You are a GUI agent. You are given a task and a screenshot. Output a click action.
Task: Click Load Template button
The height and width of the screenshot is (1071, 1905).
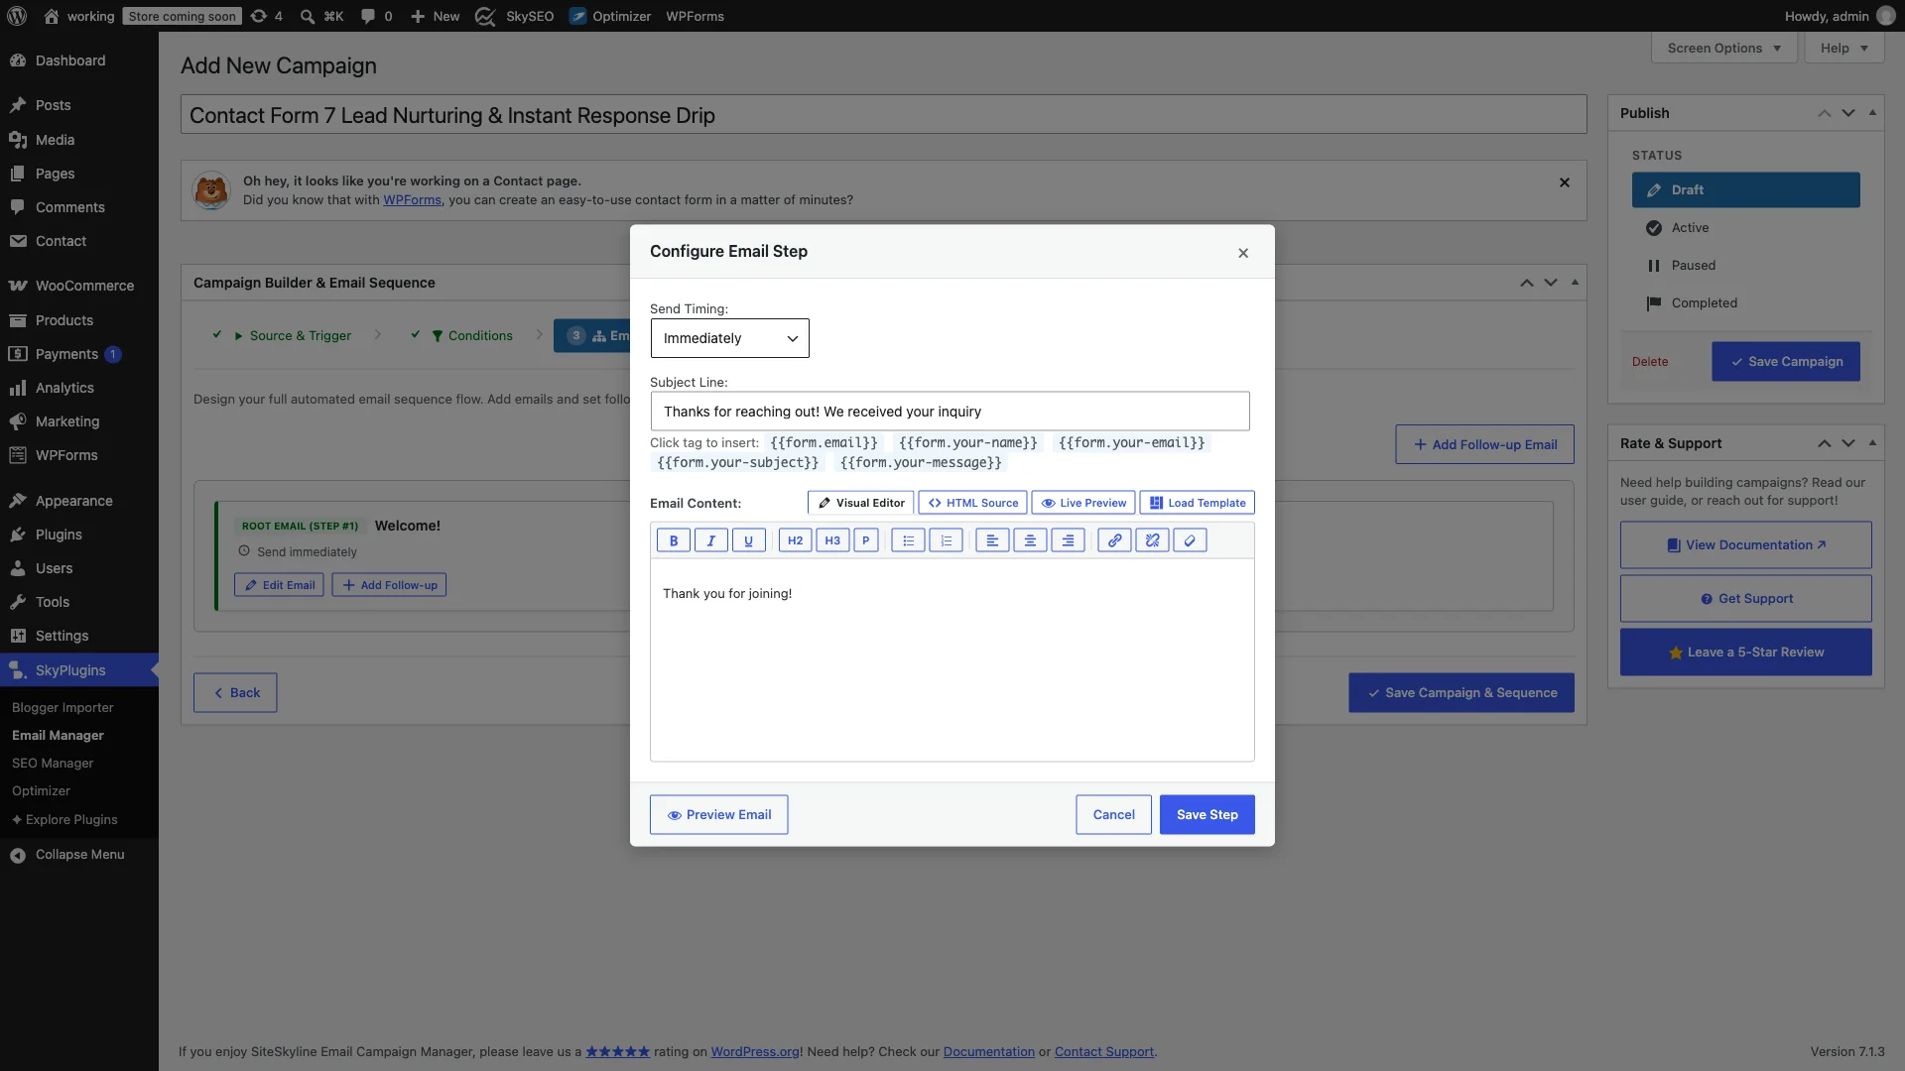pyautogui.click(x=1197, y=503)
